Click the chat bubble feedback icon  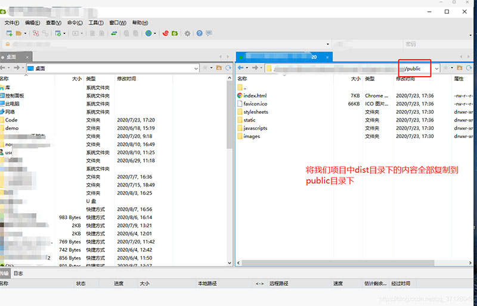209,33
